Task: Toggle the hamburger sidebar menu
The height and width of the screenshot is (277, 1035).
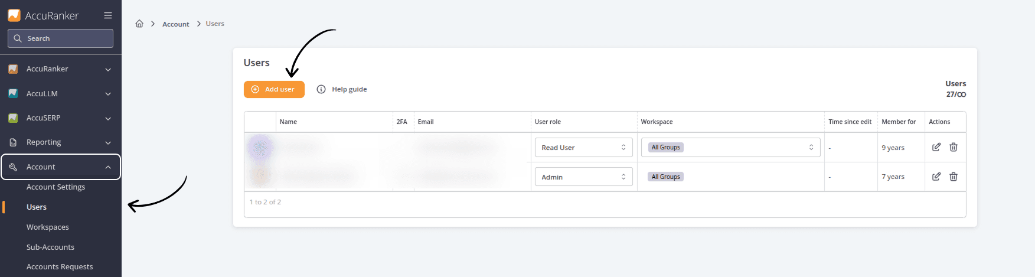Action: click(108, 15)
